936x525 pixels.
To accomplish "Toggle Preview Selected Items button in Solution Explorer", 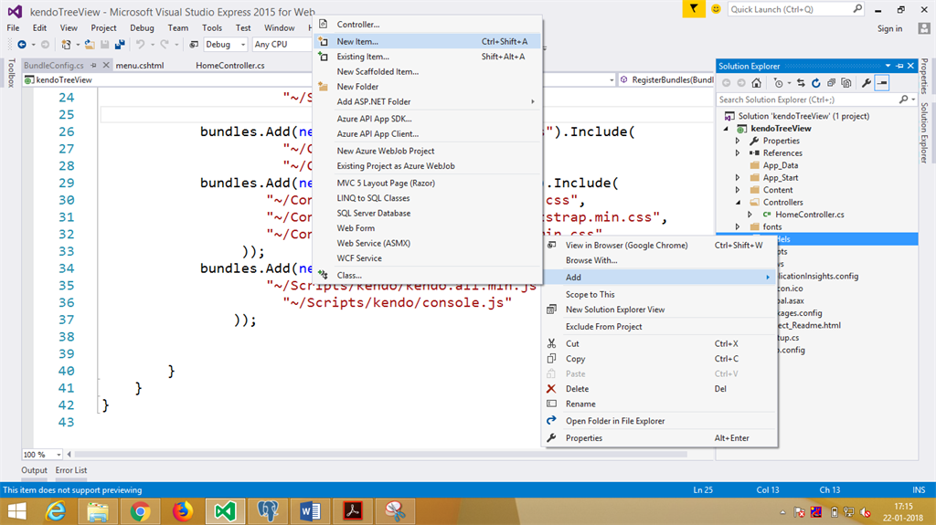I will click(x=882, y=82).
